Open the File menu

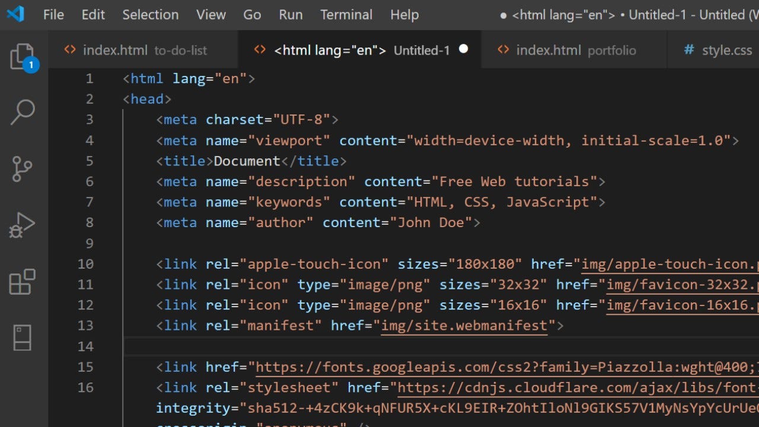[53, 15]
